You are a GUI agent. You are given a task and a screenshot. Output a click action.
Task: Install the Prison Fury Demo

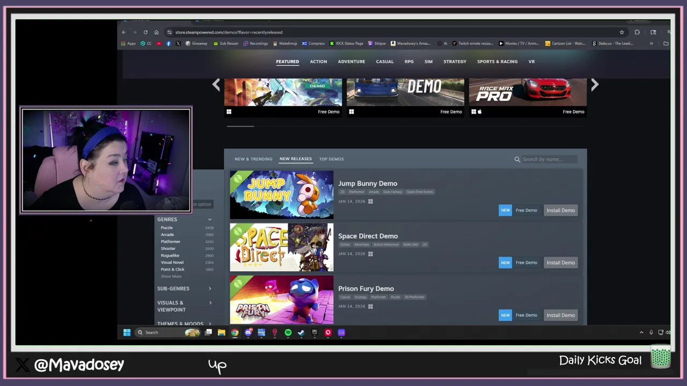[x=560, y=315]
